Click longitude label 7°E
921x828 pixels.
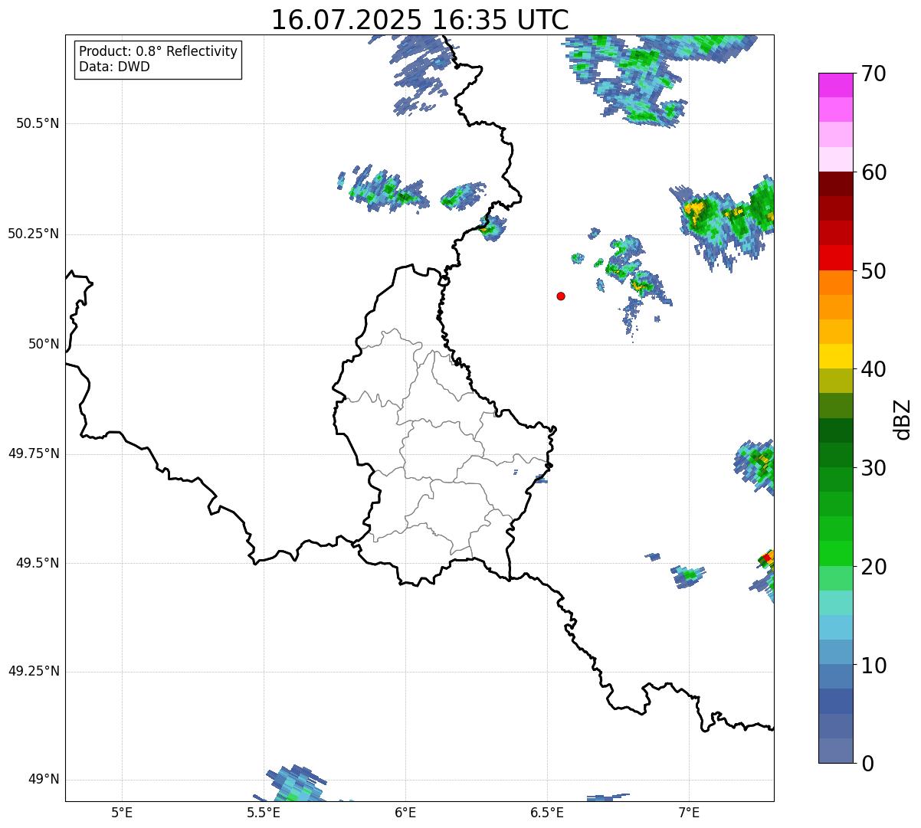click(x=689, y=813)
